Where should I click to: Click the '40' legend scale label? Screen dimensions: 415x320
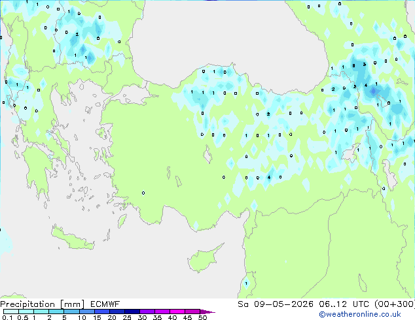(172, 317)
